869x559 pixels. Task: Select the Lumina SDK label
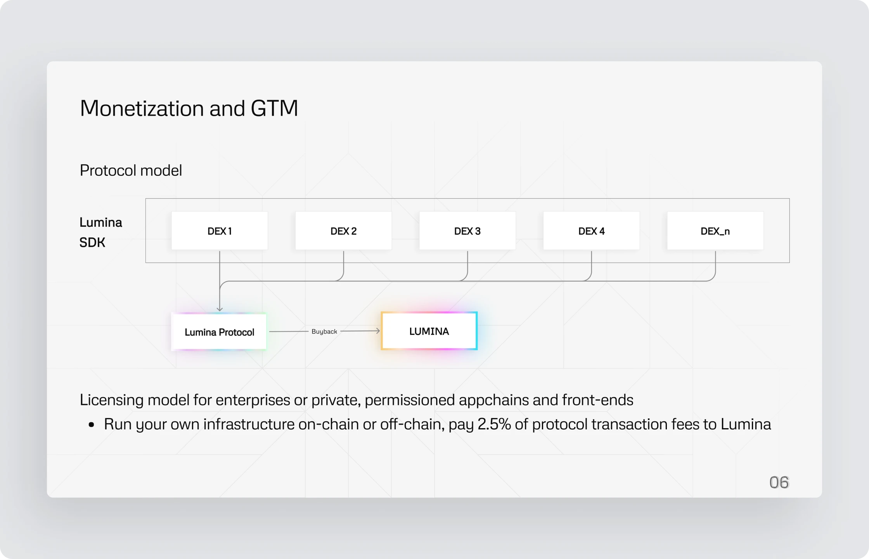point(101,232)
